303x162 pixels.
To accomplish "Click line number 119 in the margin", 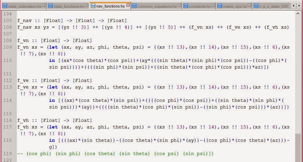I will 8,154.
